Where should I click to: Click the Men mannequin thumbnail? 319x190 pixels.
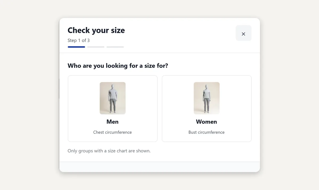[x=113, y=98]
